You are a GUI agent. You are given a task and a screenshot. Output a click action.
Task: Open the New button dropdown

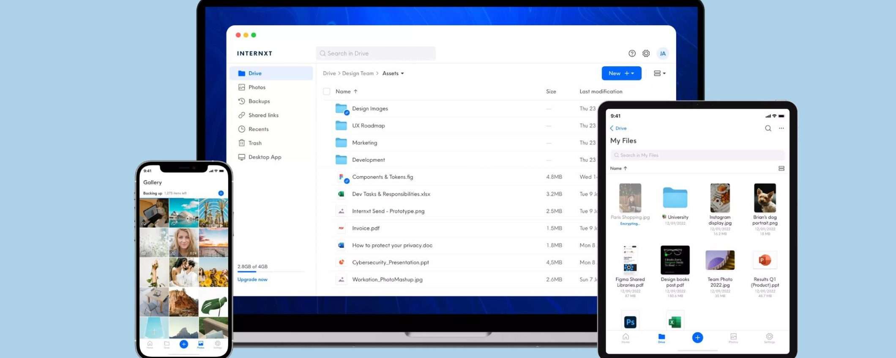[x=621, y=73]
